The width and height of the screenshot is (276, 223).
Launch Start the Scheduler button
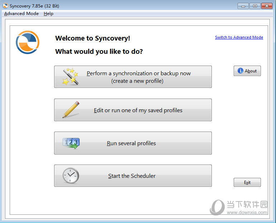pyautogui.click(x=133, y=176)
